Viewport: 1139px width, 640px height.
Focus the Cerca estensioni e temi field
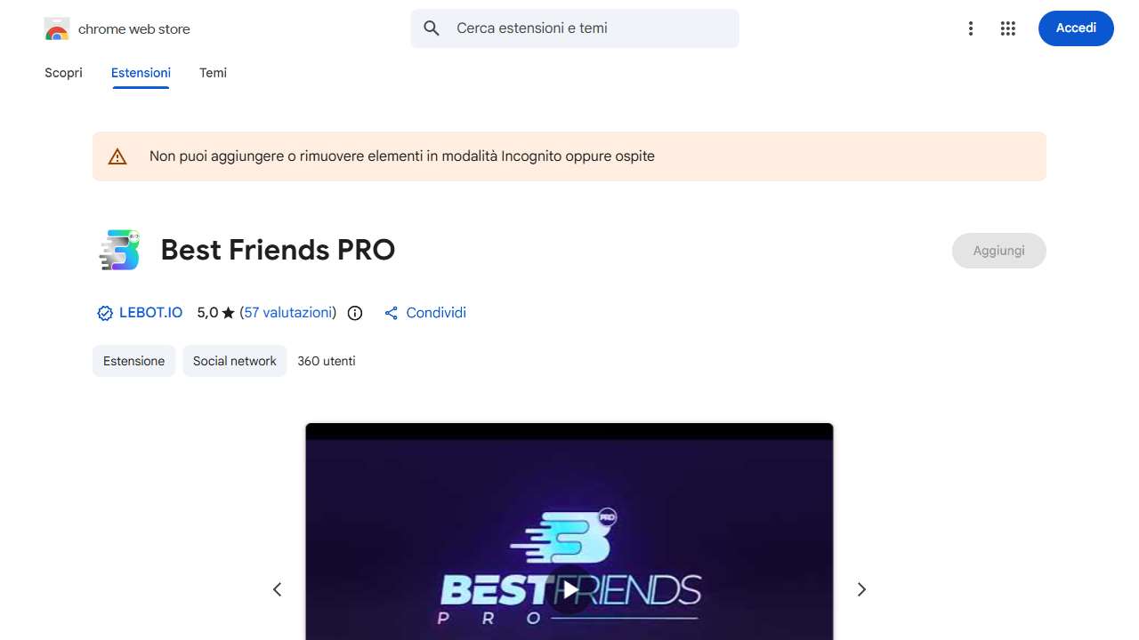575,28
